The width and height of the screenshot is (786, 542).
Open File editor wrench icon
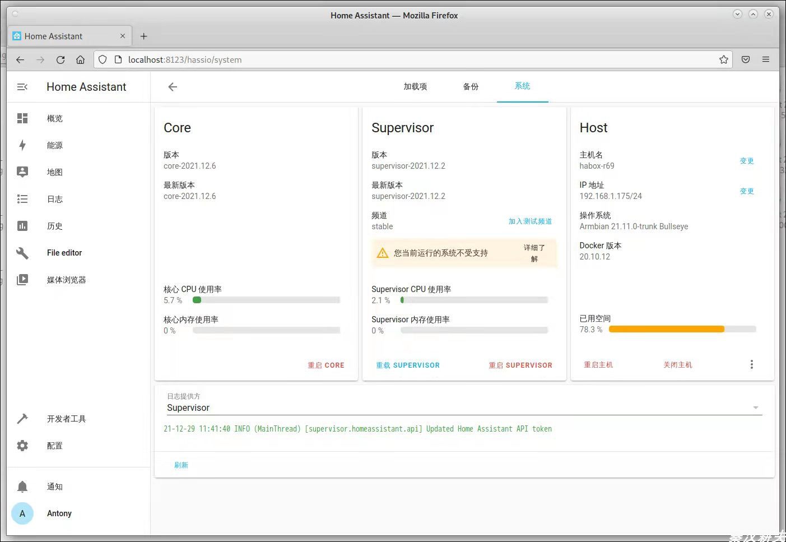click(x=22, y=253)
